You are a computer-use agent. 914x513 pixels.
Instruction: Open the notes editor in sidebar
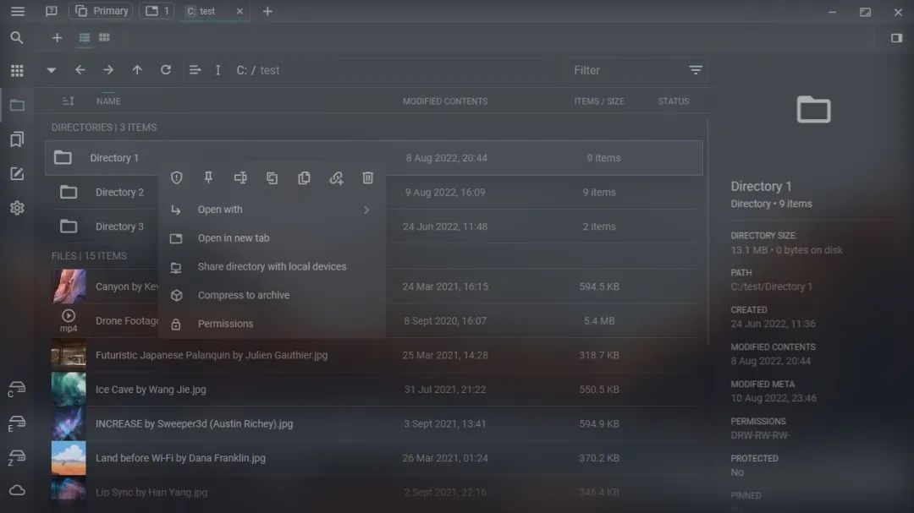(x=17, y=173)
